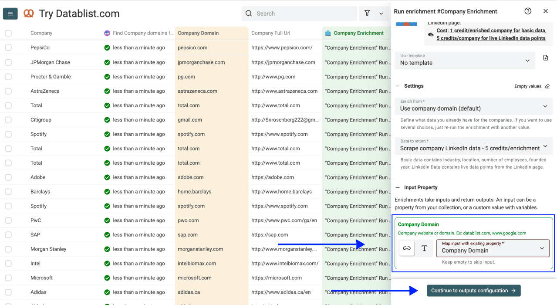Select the link input mode icon
Image resolution: width=557 pixels, height=305 pixels.
(x=406, y=248)
